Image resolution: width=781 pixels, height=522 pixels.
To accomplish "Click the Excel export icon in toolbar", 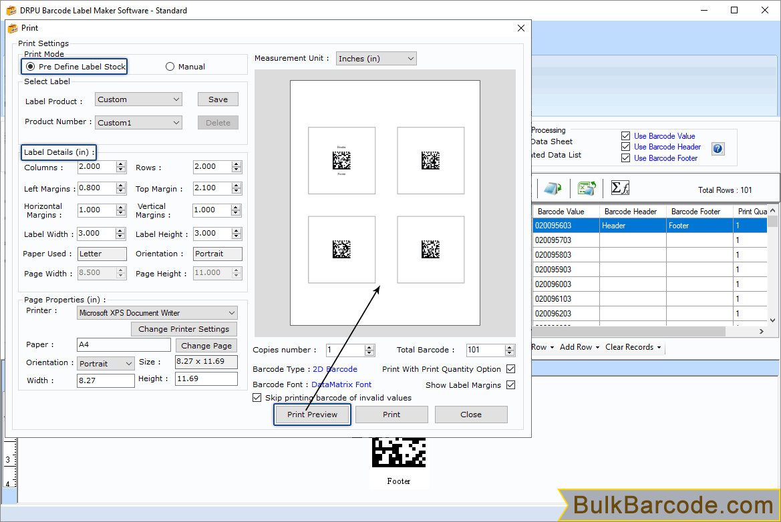I will (587, 188).
